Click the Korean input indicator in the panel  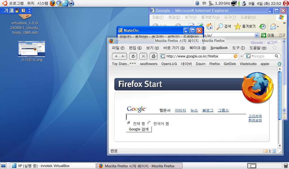click(204, 3)
